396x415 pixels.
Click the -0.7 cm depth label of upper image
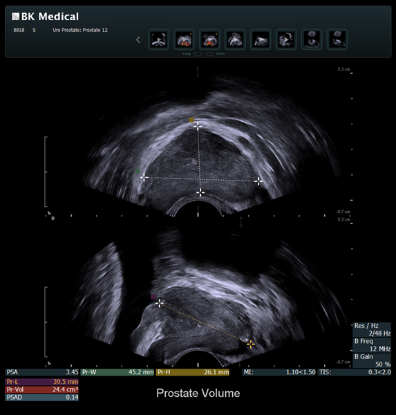(x=343, y=212)
